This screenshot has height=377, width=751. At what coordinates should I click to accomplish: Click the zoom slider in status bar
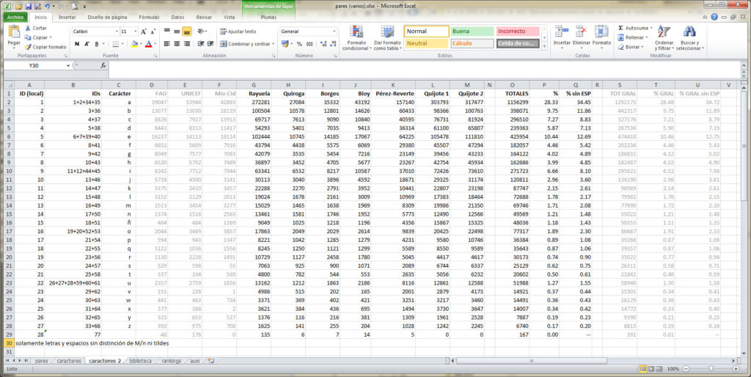tap(711, 369)
